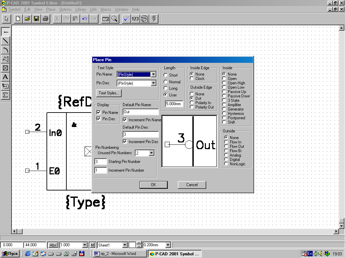Save with the floppy disk icon
The image size is (345, 258).
(x=36, y=19)
